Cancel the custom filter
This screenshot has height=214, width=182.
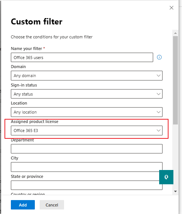[52, 205]
